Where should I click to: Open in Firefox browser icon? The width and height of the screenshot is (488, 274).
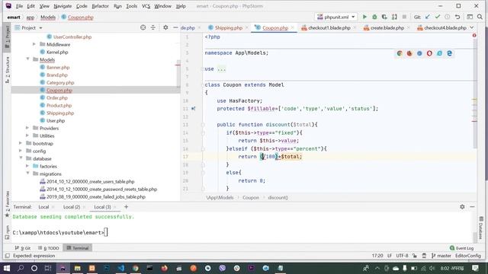[409, 53]
